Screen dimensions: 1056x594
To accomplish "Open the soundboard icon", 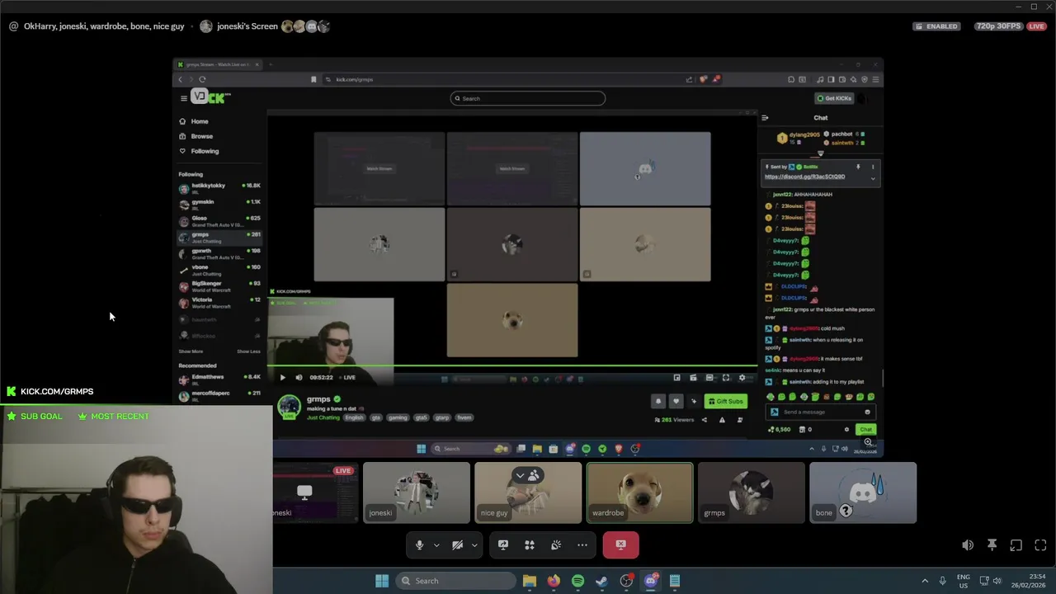I will [x=556, y=544].
